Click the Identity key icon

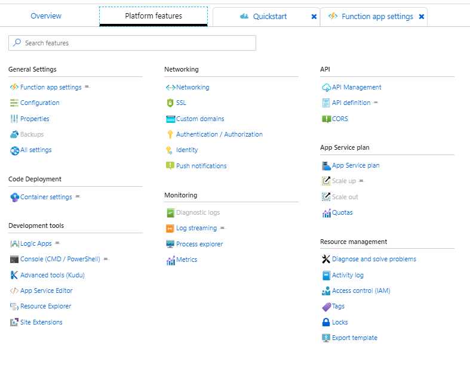pyautogui.click(x=170, y=150)
